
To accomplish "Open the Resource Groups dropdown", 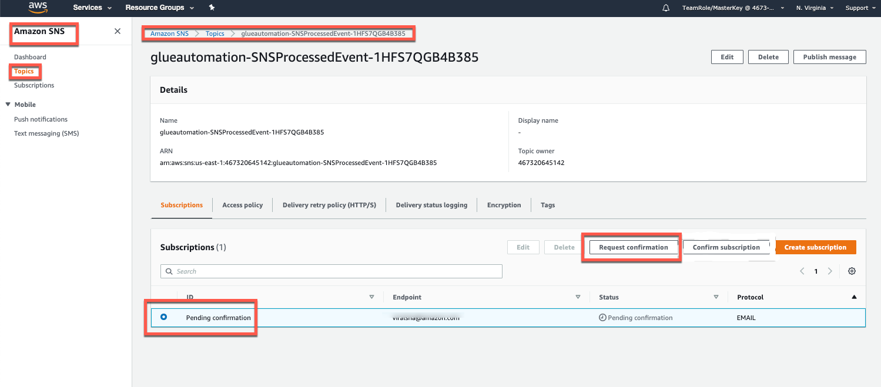I will coord(160,8).
